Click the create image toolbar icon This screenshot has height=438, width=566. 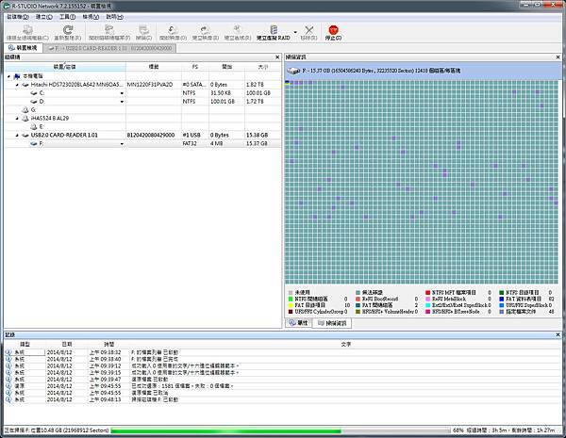click(205, 27)
